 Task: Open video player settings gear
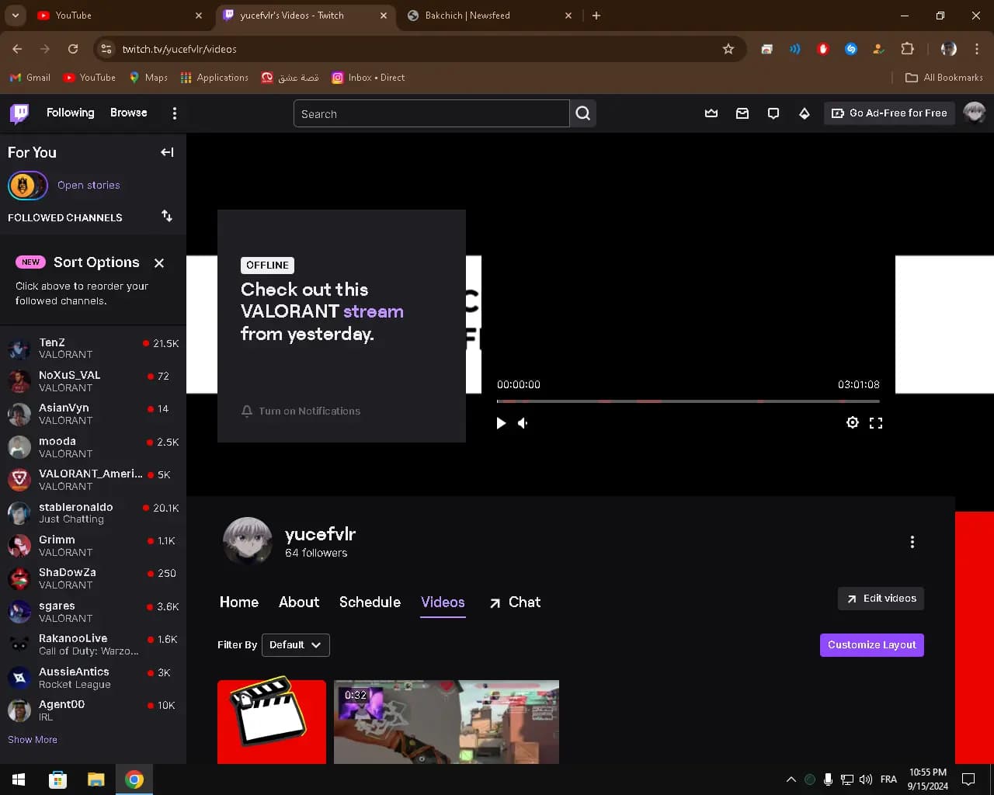pyautogui.click(x=853, y=422)
